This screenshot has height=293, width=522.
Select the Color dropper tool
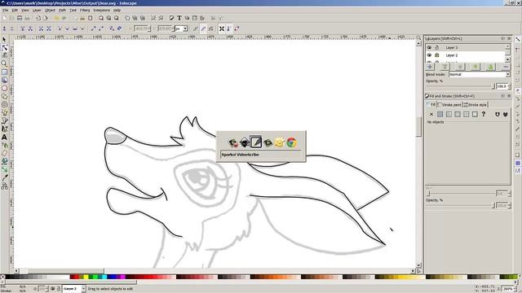pyautogui.click(x=4, y=177)
